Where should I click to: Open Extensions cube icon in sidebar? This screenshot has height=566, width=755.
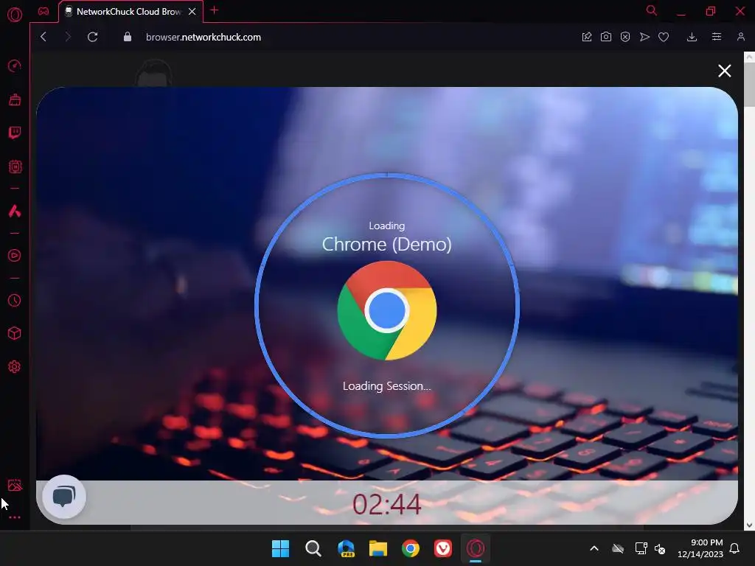(x=15, y=334)
